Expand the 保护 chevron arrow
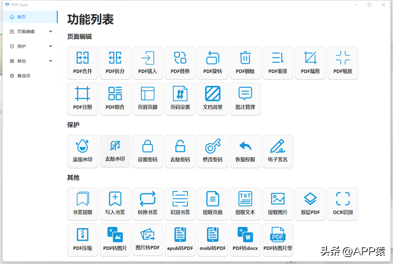The height and width of the screenshot is (264, 393). pos(51,46)
